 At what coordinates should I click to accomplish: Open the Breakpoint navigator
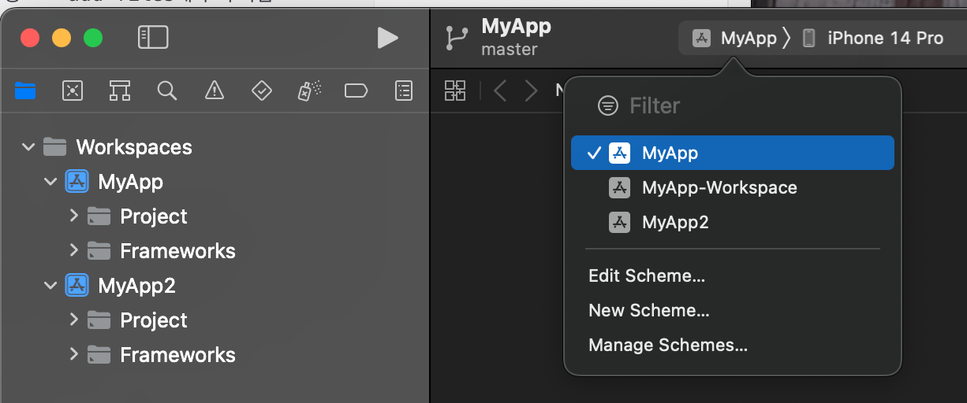357,91
